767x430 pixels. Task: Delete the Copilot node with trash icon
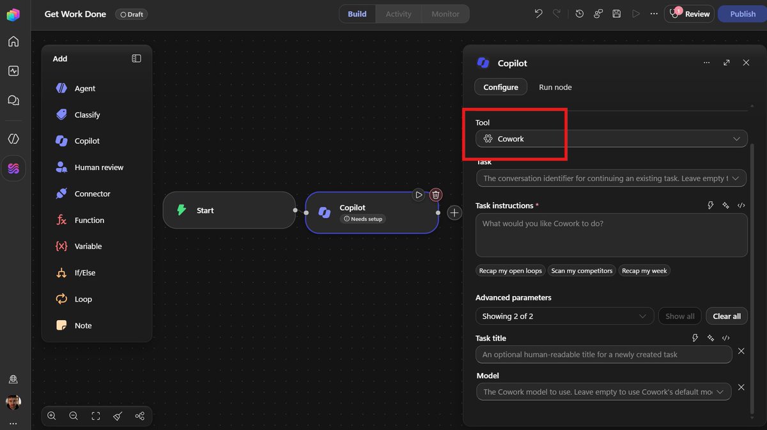[436, 195]
